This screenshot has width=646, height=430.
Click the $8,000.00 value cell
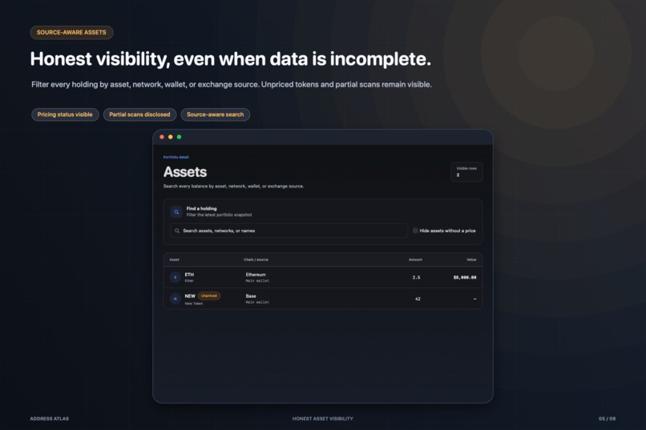(x=465, y=277)
